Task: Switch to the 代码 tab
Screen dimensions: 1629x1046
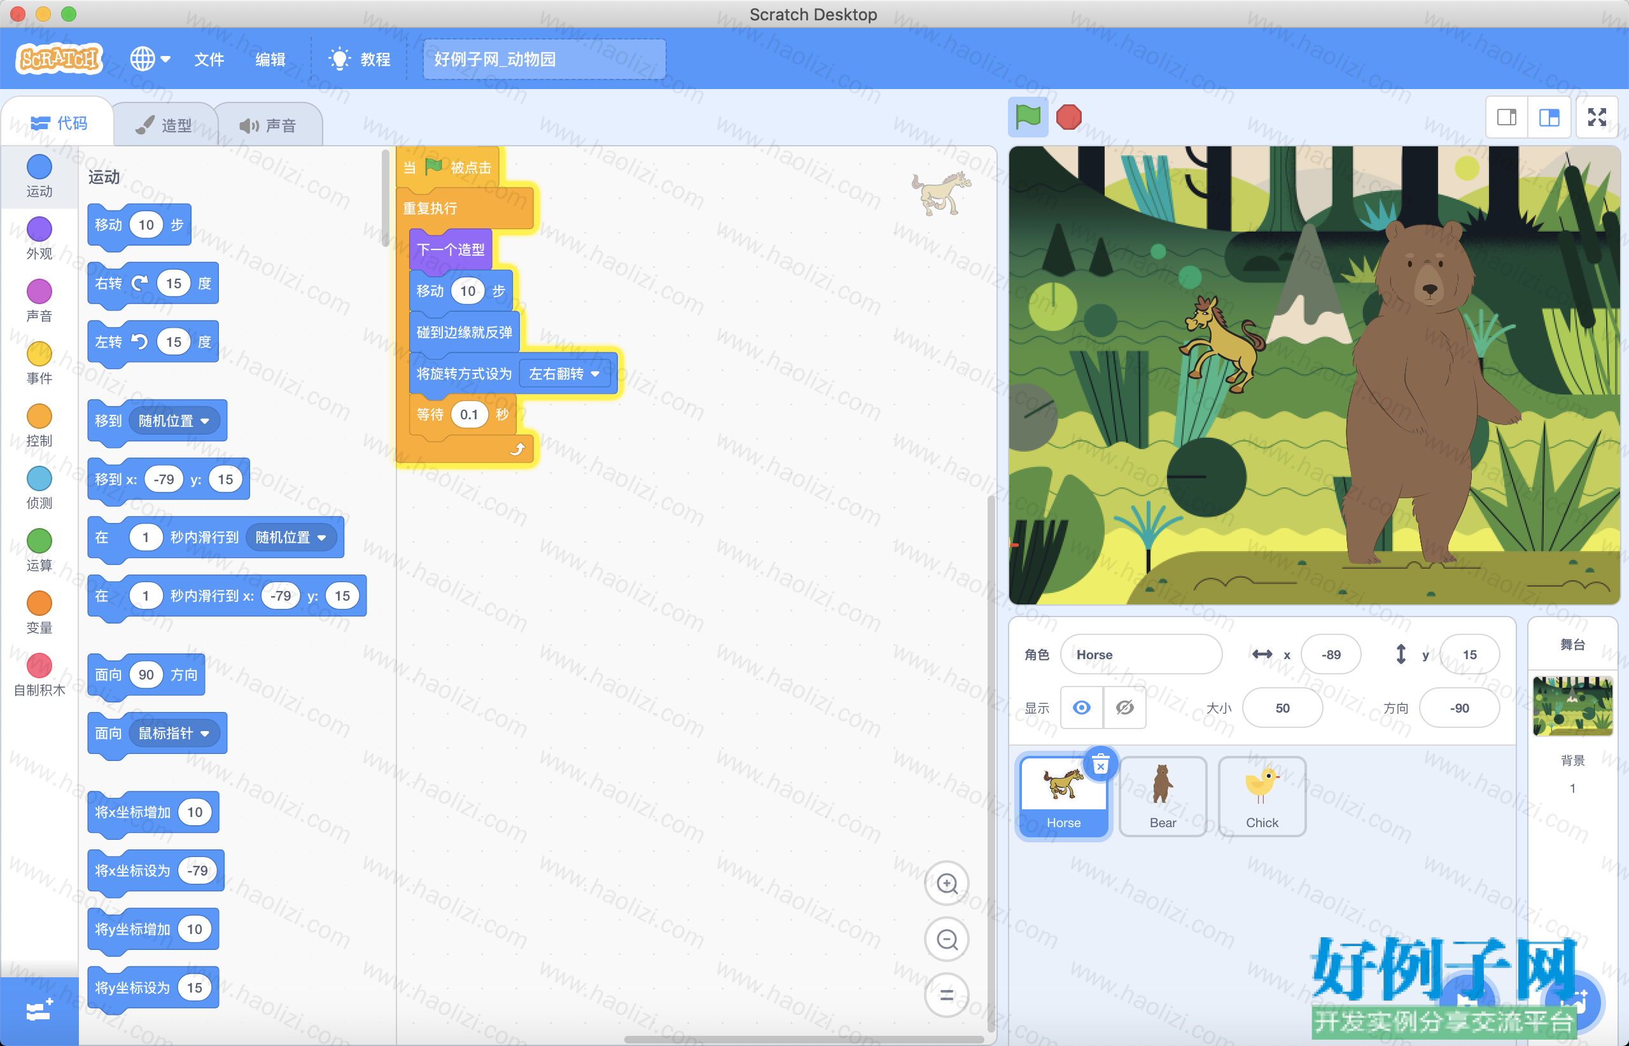Action: coord(59,123)
